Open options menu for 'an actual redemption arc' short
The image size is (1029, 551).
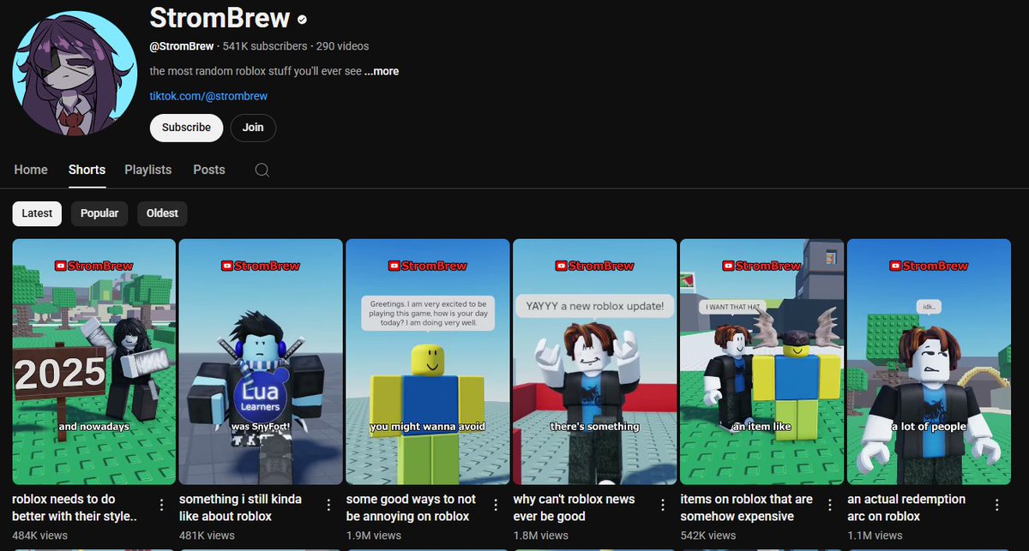[x=998, y=506]
